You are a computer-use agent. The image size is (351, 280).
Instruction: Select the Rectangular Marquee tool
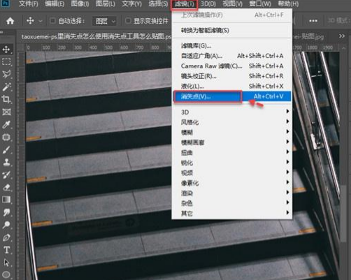[6, 61]
